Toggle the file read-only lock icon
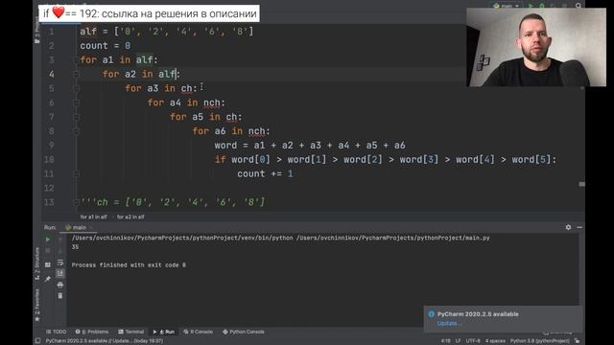Screen dimensions: 614x345 coord(578,341)
